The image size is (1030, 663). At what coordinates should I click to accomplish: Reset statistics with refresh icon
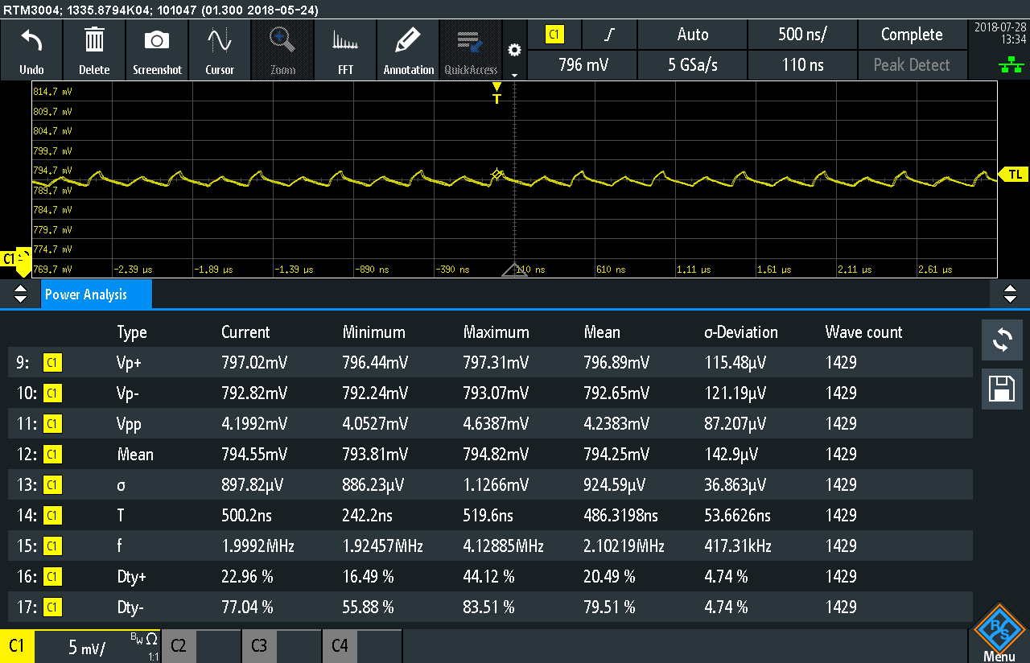point(1001,340)
